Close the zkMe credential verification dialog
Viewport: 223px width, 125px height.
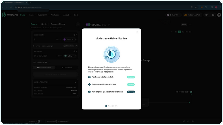tap(137, 32)
